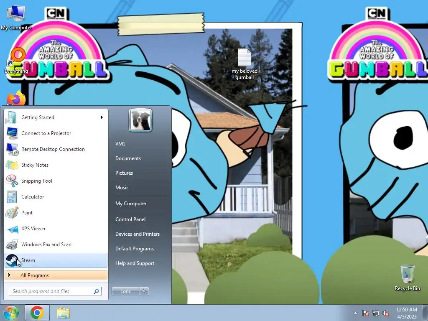The width and height of the screenshot is (428, 321).
Task: Click the user account dog picture
Action: coord(140,120)
